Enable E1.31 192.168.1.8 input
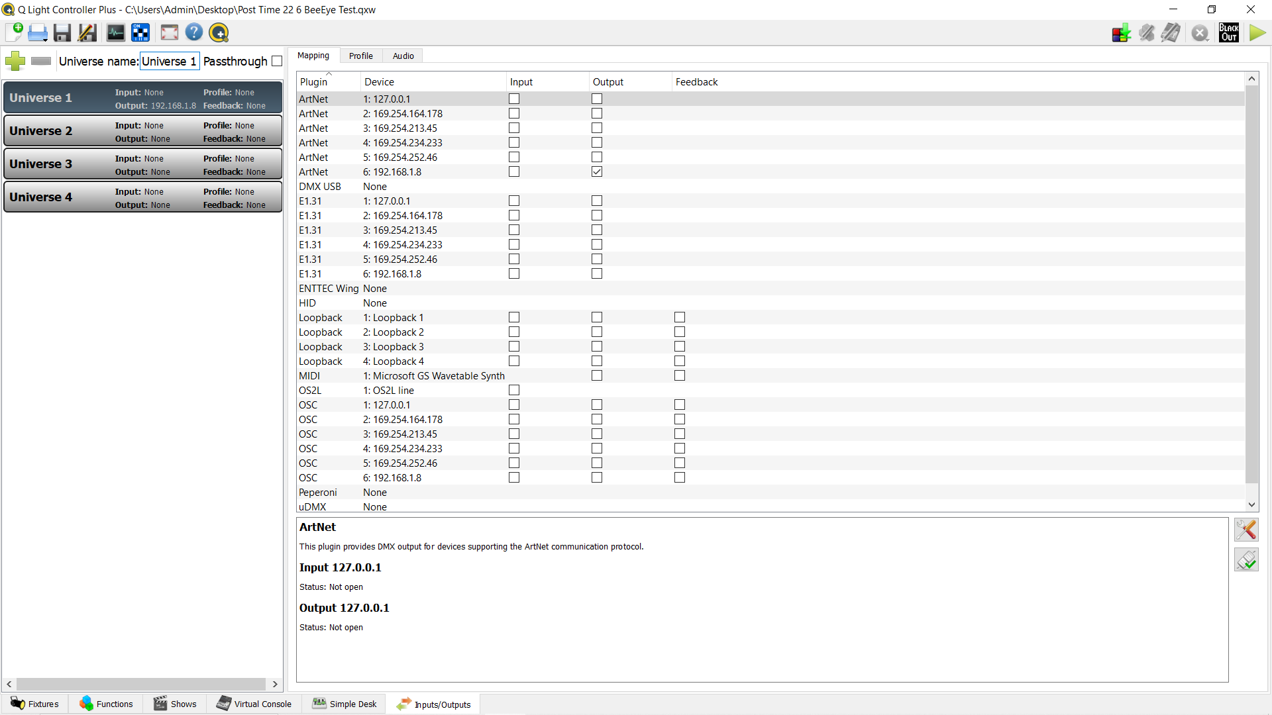 pos(514,273)
